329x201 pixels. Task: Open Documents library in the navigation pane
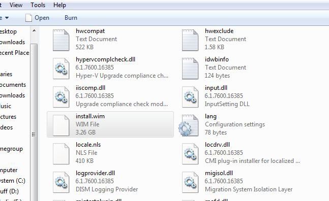pos(13,85)
